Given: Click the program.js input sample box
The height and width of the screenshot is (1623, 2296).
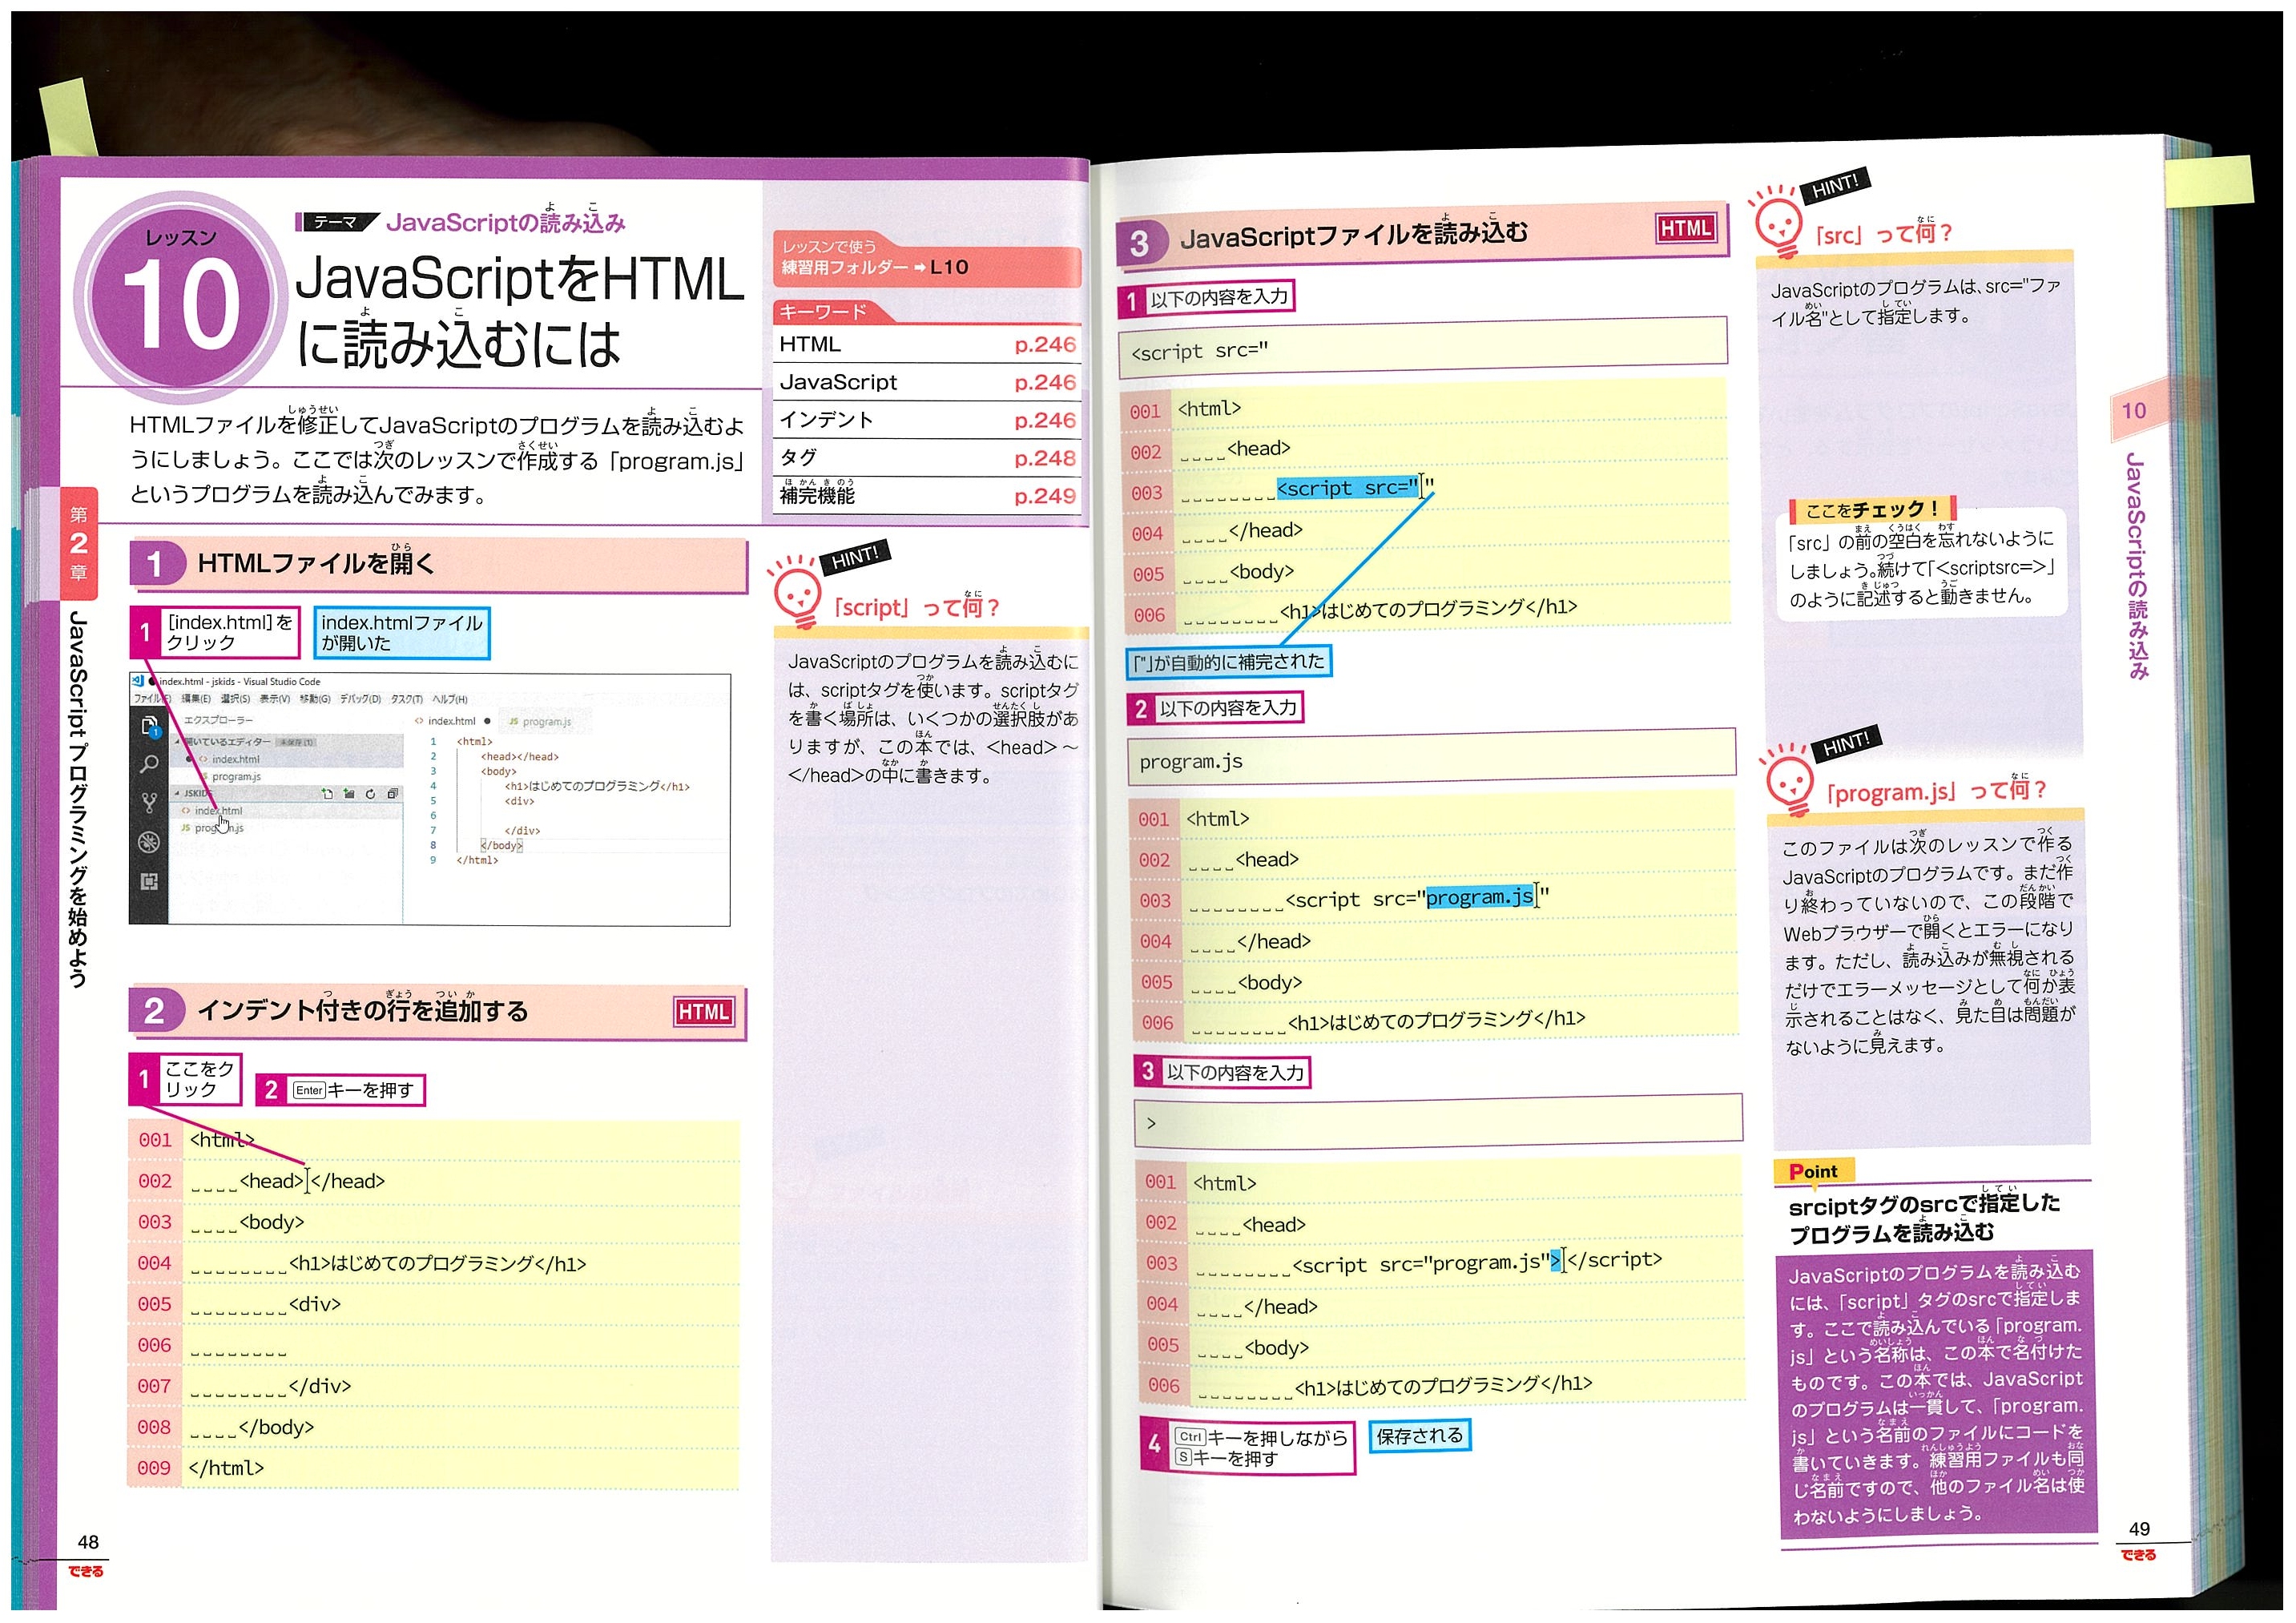Looking at the screenshot, I should (1431, 758).
